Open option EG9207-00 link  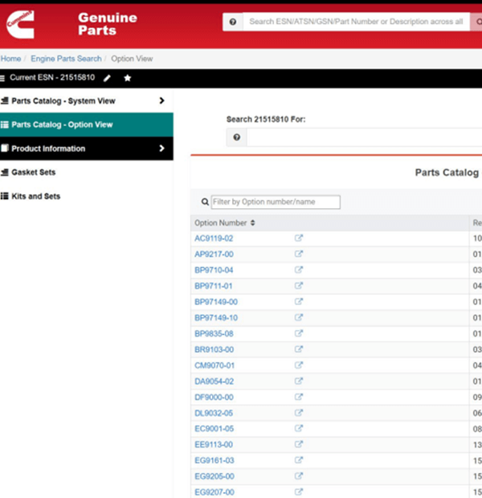point(214,492)
